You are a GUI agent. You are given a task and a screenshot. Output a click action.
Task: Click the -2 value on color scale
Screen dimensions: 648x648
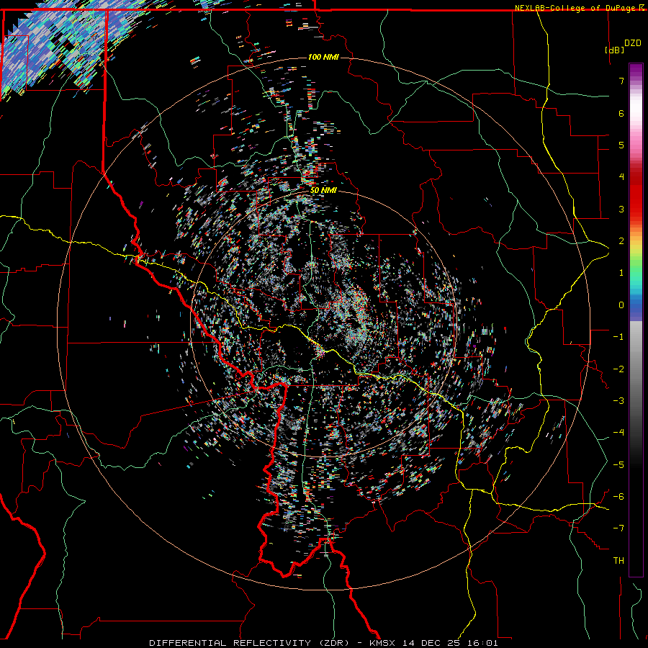618,369
